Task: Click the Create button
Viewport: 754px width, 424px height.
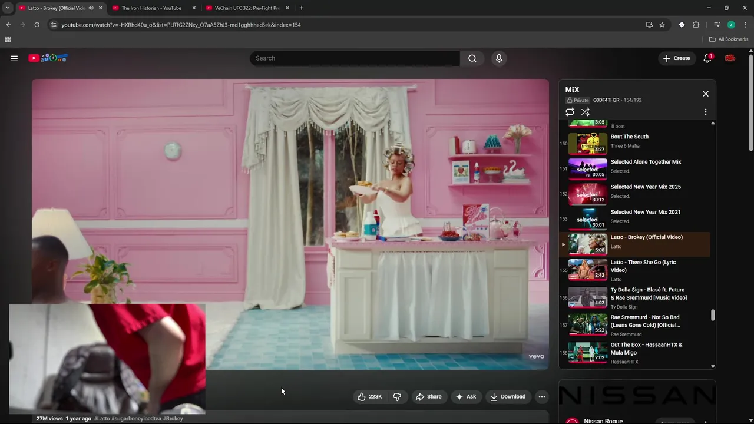Action: [676, 58]
